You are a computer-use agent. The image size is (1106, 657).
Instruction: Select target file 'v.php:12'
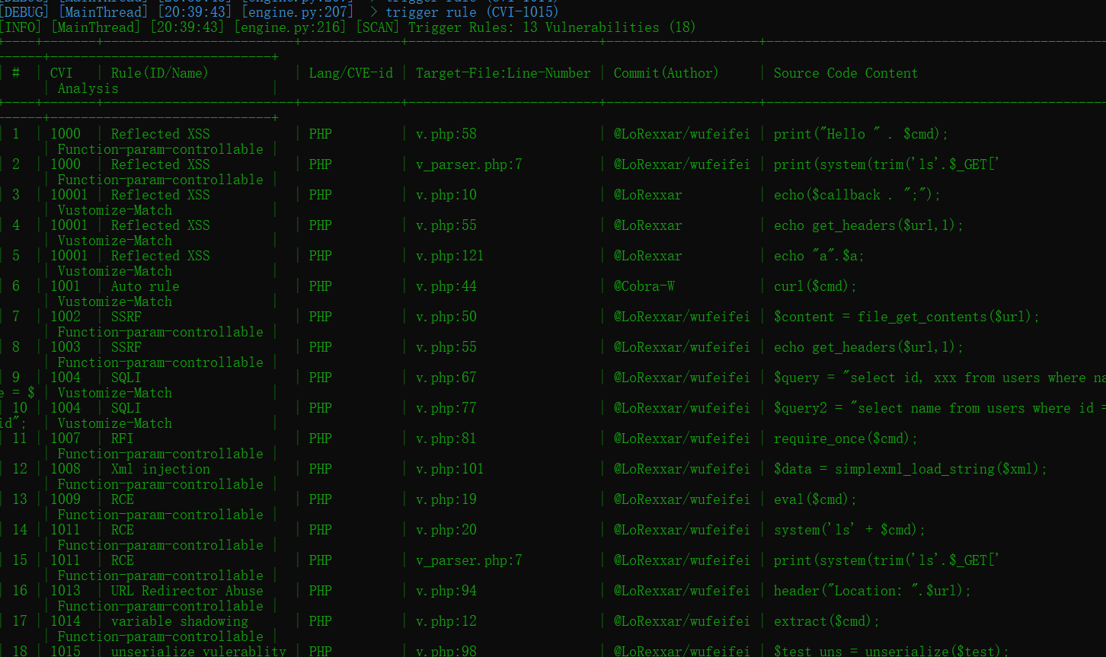coord(446,621)
